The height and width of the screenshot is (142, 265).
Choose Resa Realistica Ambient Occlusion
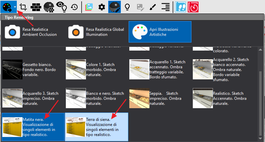(32, 32)
